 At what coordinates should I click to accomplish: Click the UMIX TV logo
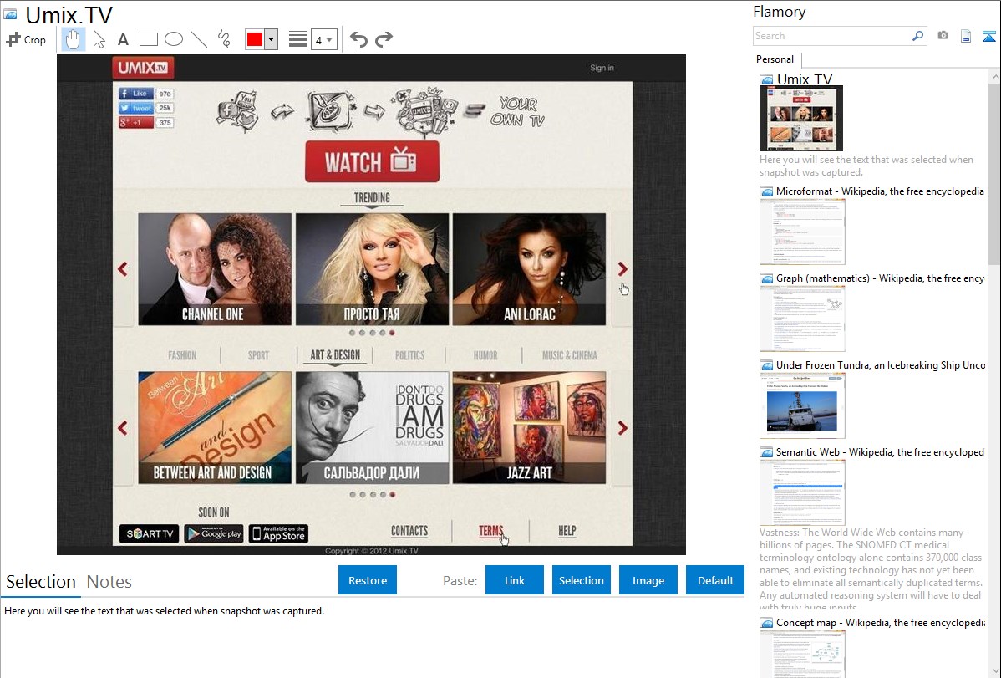(x=143, y=67)
